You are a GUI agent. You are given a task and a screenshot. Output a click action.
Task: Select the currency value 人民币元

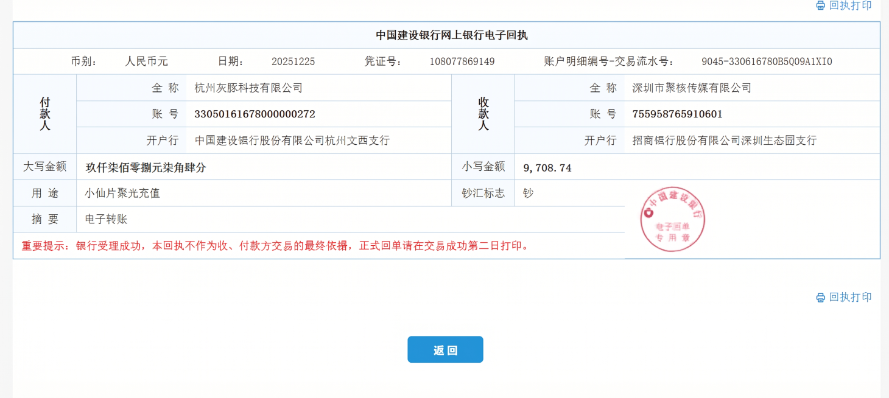pyautogui.click(x=146, y=61)
